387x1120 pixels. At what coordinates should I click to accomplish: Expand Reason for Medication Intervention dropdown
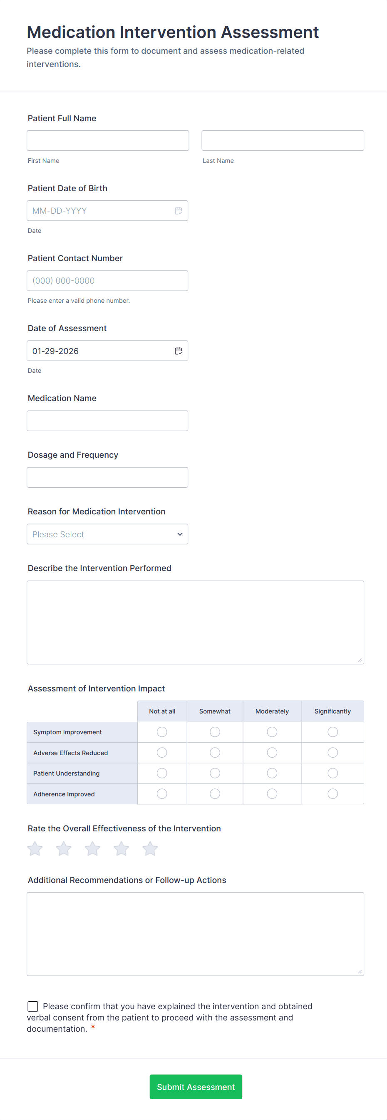click(x=107, y=534)
